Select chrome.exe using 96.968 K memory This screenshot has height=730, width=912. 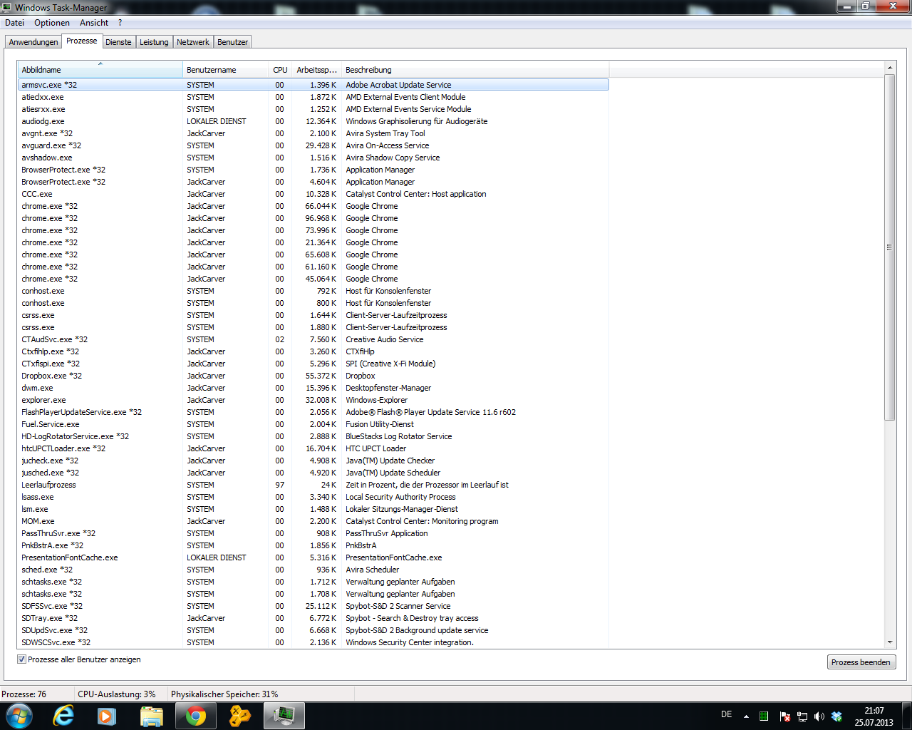313,218
